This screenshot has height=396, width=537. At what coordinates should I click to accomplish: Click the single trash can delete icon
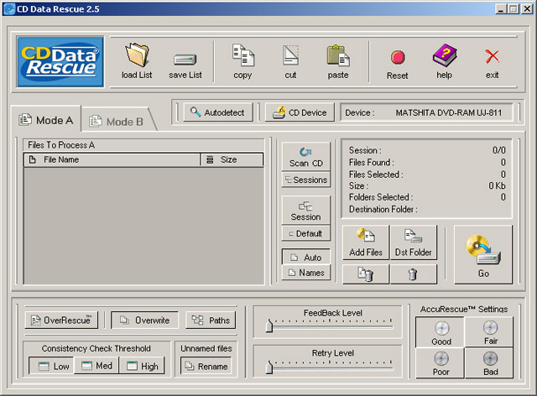[414, 274]
